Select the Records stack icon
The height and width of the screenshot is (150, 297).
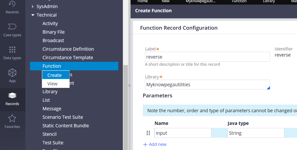click(x=12, y=95)
